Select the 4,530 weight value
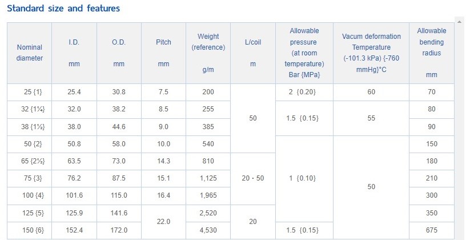 pos(208,230)
